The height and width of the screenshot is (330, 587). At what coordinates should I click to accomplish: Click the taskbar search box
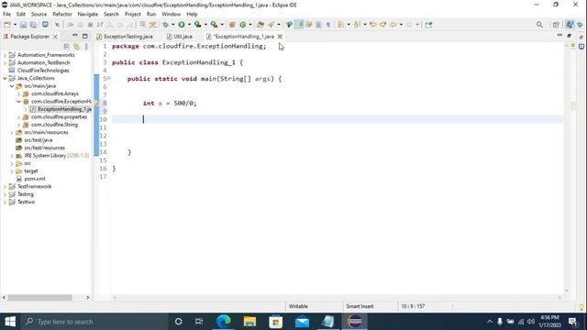click(x=94, y=322)
